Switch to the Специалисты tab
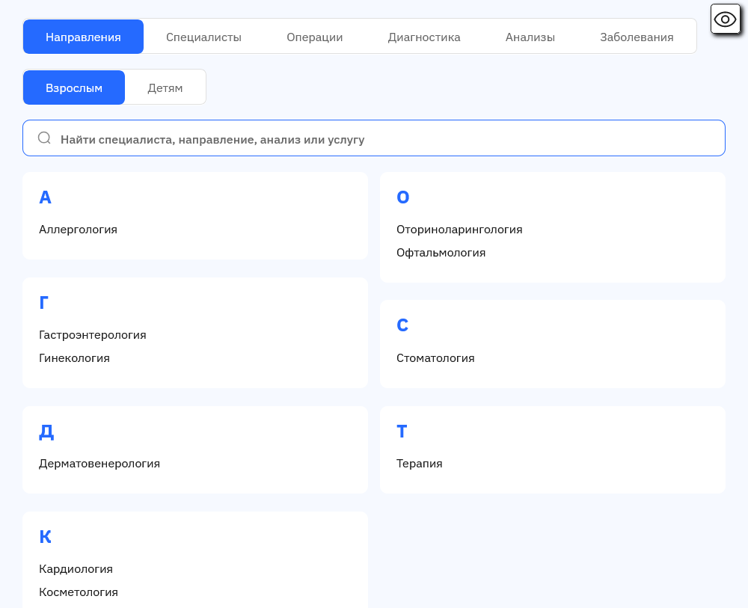Screen dimensions: 748x608 click(203, 36)
